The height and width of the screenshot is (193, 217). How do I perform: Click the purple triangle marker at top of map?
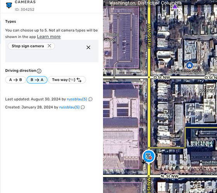tap(175, 7)
